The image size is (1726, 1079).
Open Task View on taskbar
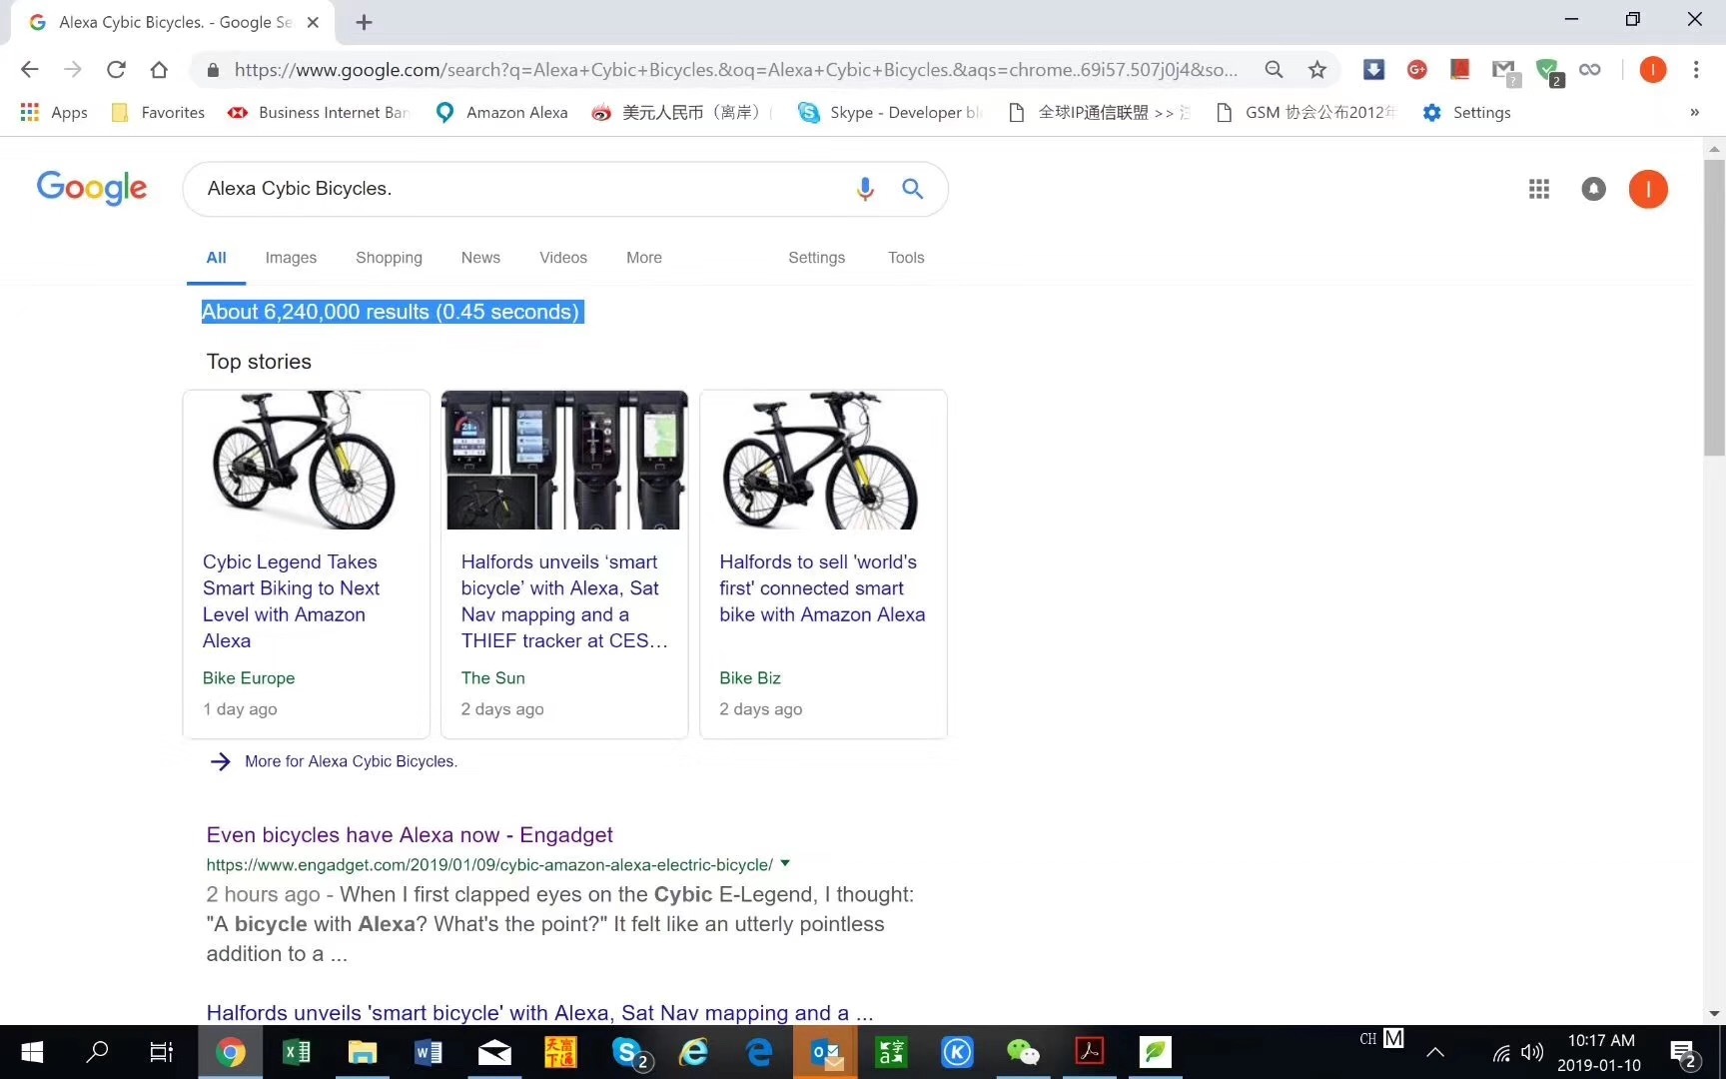[162, 1052]
